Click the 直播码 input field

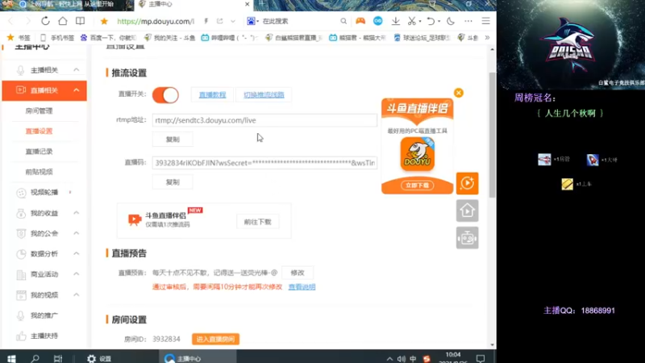tap(264, 163)
